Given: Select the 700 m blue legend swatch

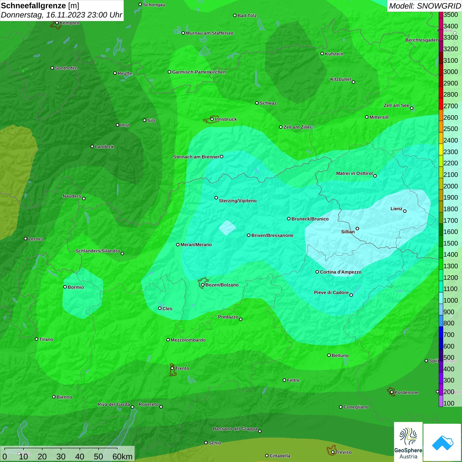Looking at the screenshot, I should click(x=441, y=332).
